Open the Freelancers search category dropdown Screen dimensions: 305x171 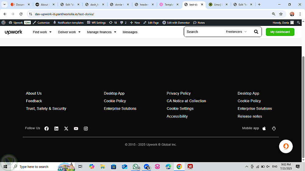click(236, 32)
